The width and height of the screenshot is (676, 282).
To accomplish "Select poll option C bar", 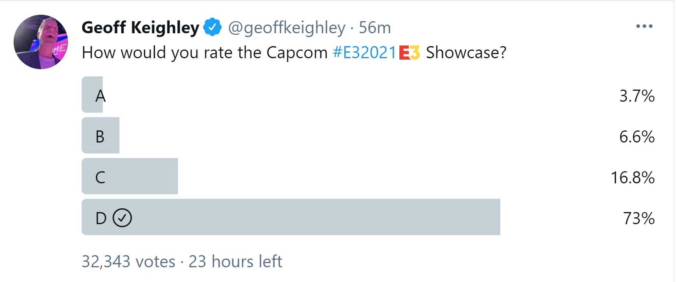I will (x=130, y=176).
